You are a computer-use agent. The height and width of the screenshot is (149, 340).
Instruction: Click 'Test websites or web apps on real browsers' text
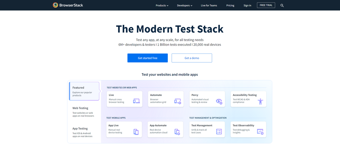(x=83, y=114)
